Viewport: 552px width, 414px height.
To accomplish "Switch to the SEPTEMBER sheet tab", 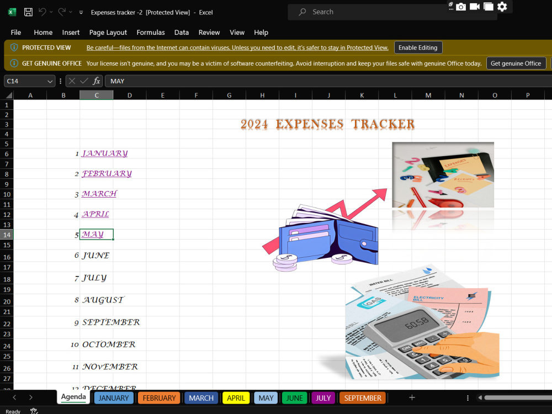I will (x=363, y=398).
